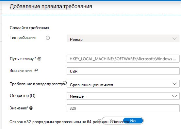
Task: Click the Тип требования label
Action: tap(23, 38)
